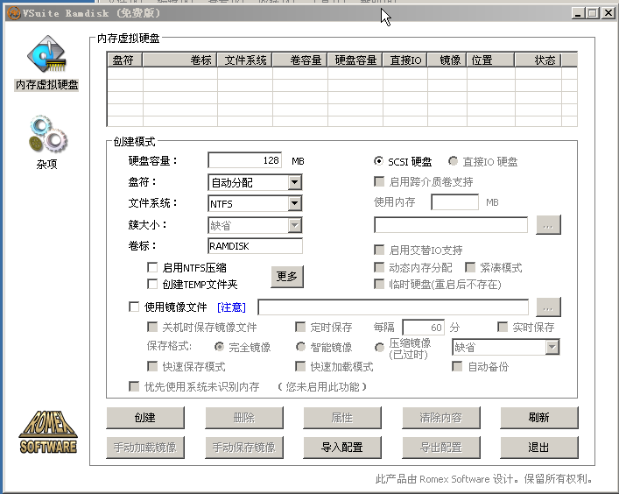Click the 刷新 button
This screenshot has width=619, height=494.
pyautogui.click(x=539, y=418)
